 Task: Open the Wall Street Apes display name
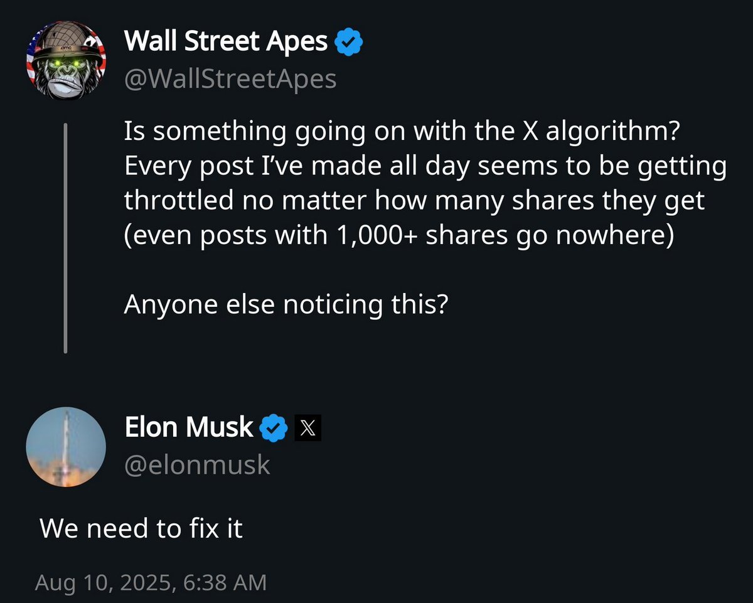(227, 42)
